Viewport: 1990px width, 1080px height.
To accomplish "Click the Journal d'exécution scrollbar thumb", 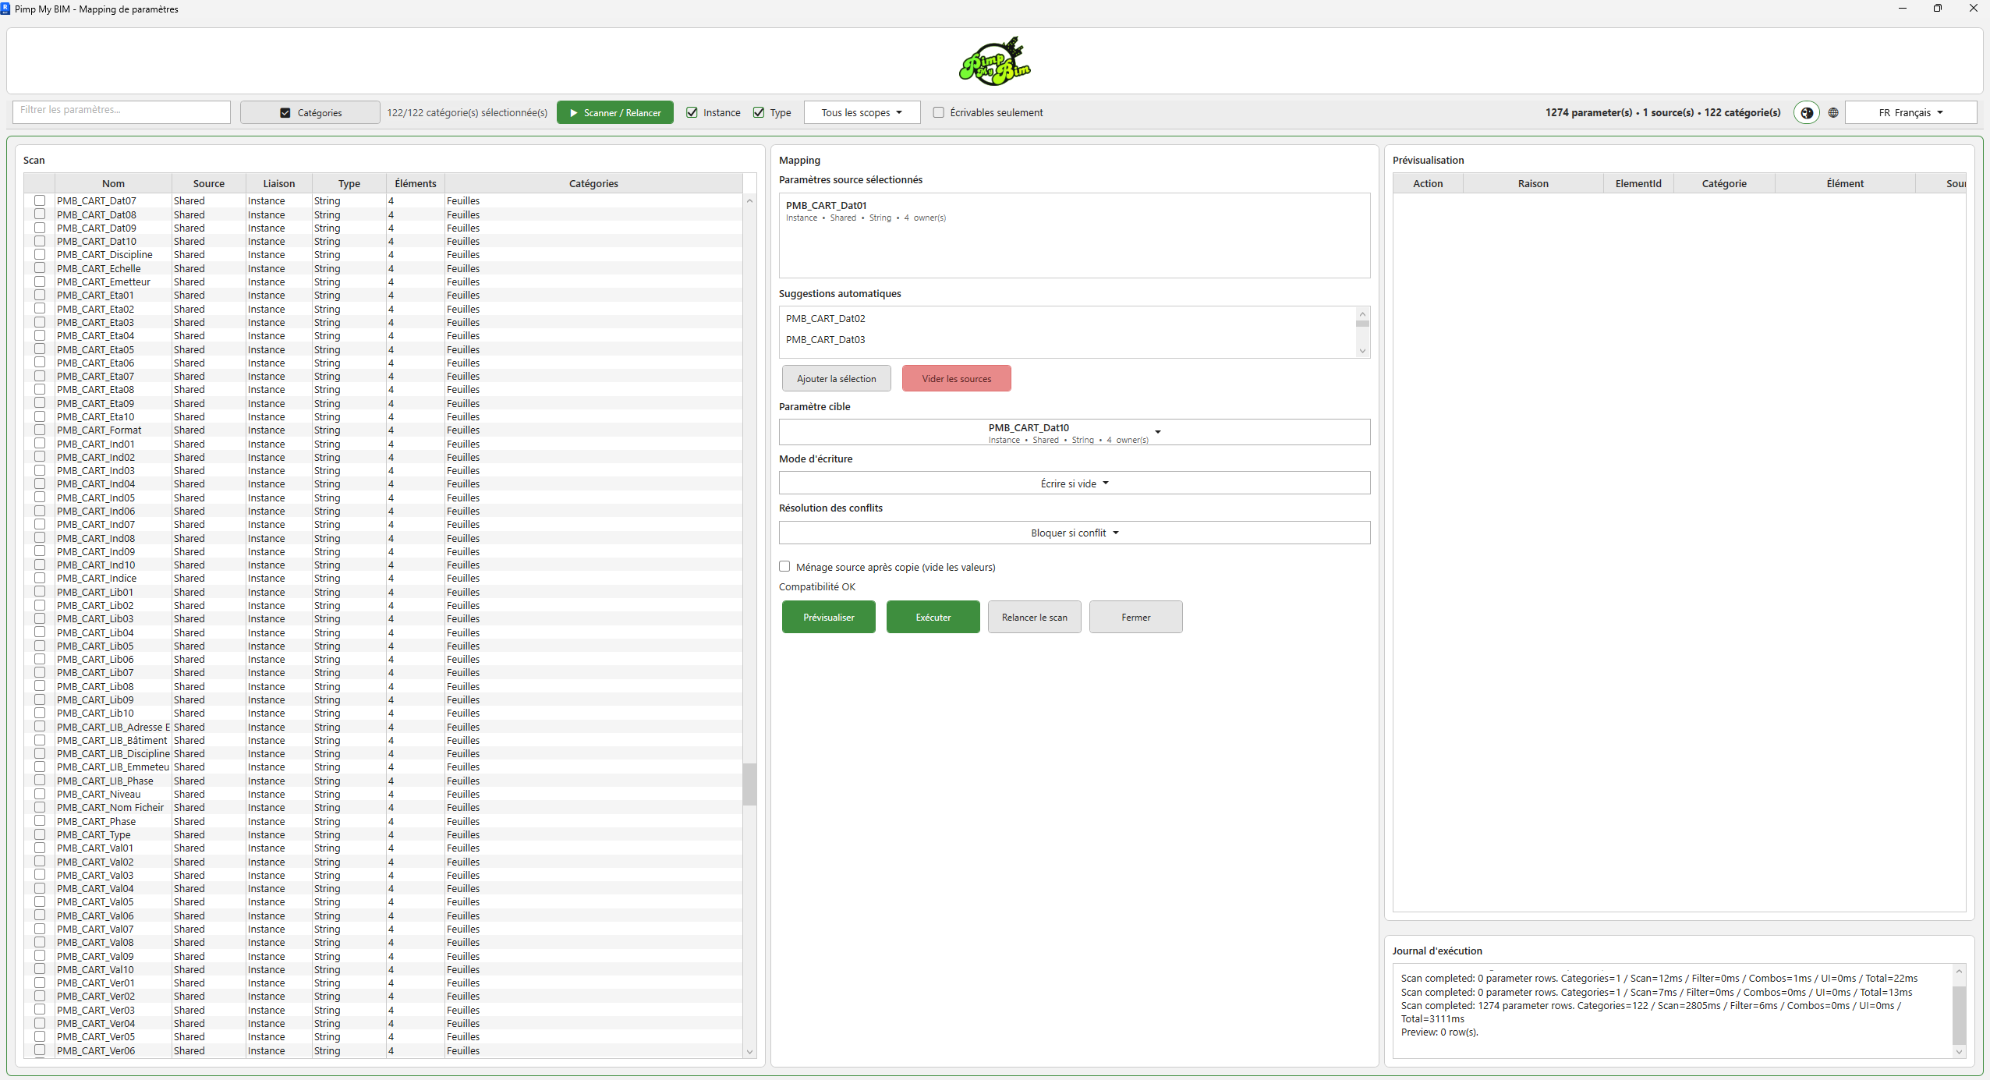I will pyautogui.click(x=1959, y=1014).
